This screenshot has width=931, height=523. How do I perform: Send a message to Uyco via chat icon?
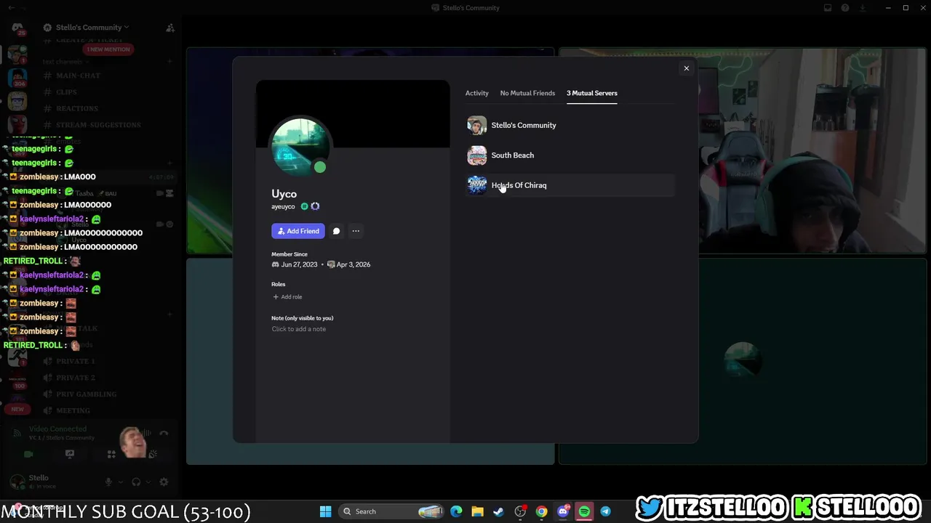pyautogui.click(x=336, y=231)
